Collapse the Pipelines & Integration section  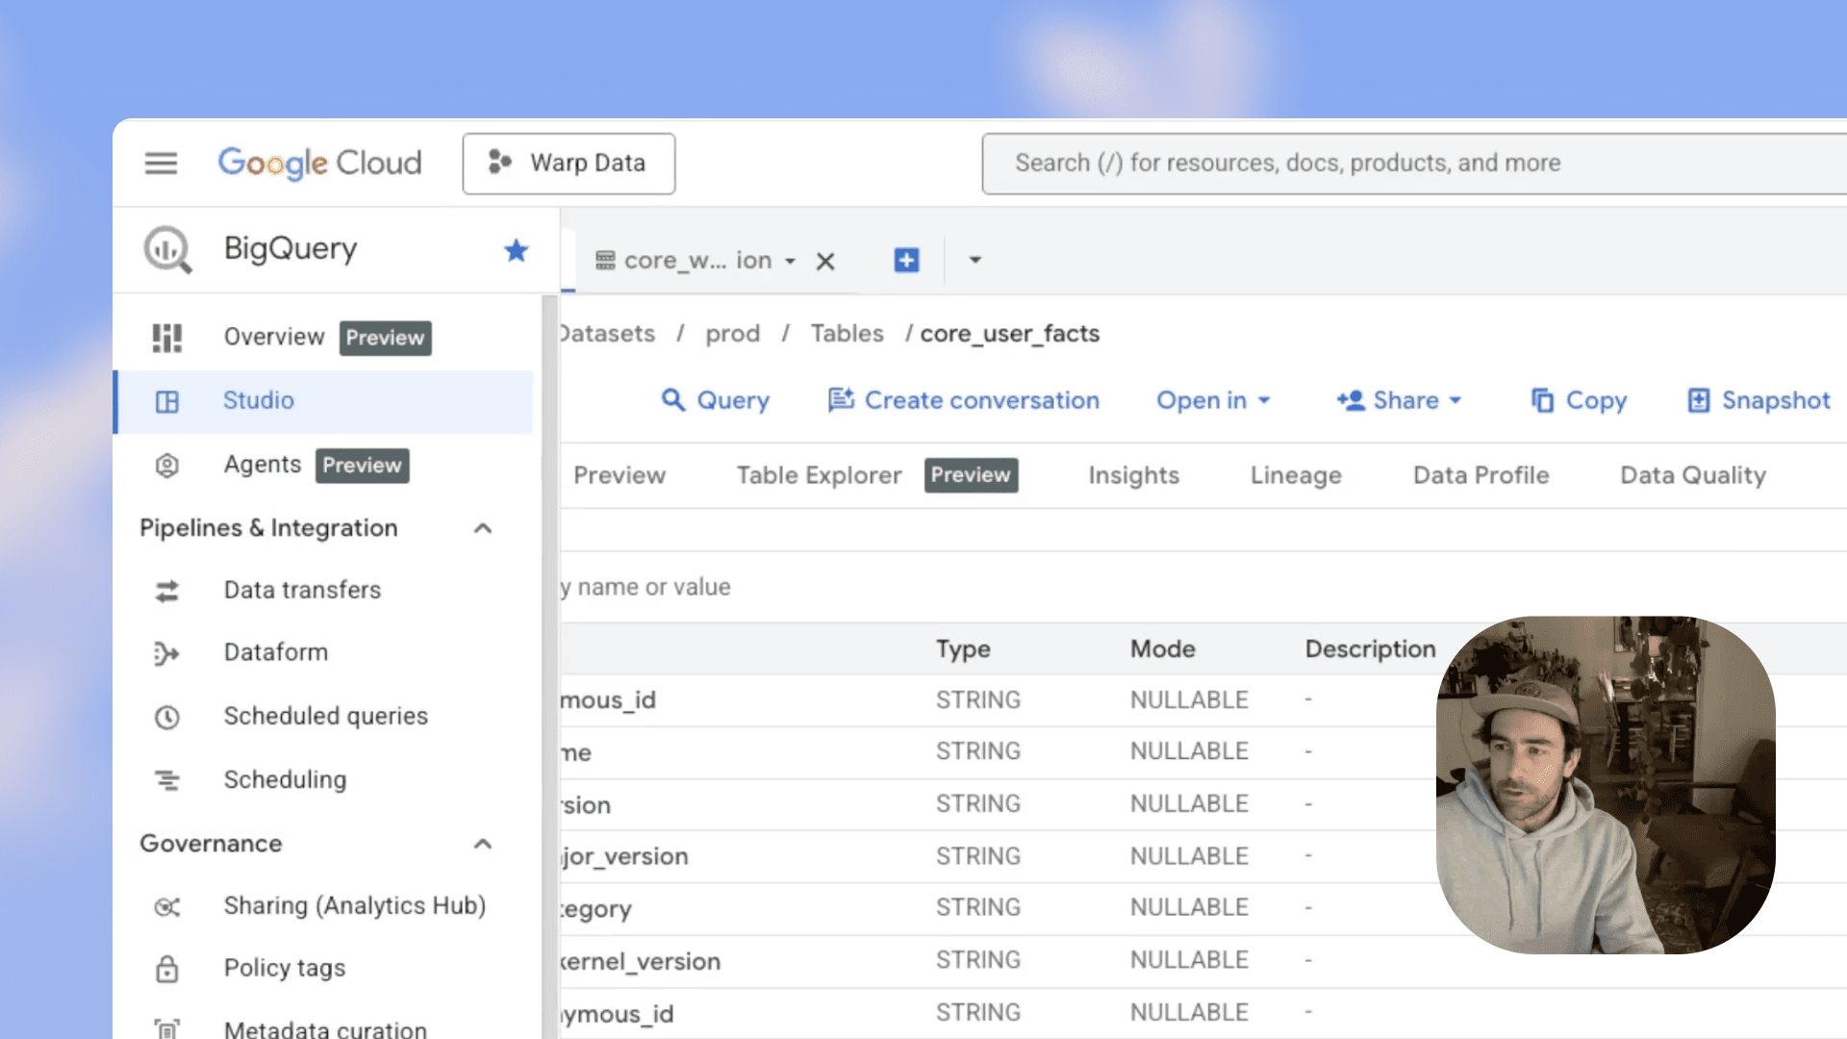(x=483, y=528)
